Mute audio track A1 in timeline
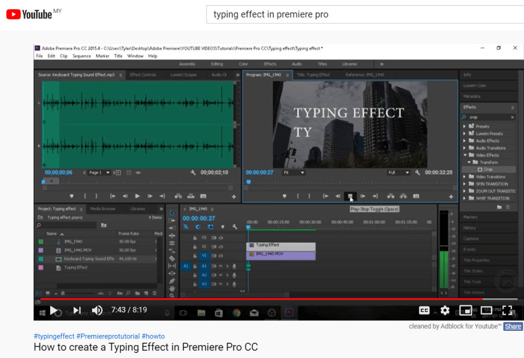 coord(221,266)
